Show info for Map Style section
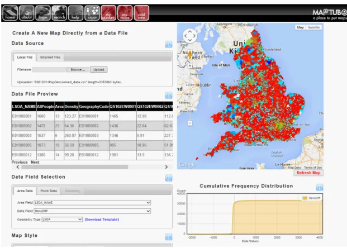 pyautogui.click(x=169, y=237)
